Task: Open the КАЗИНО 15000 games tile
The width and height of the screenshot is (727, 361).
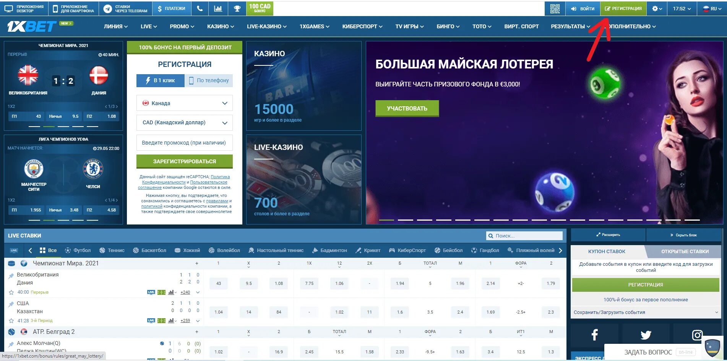Action: click(304, 86)
